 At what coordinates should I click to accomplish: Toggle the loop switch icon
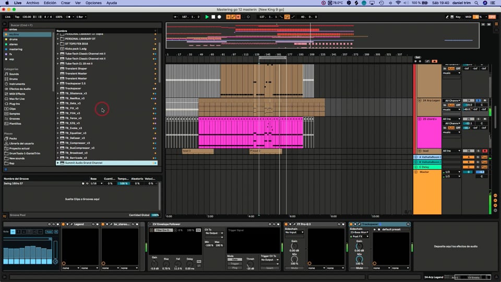tap(287, 17)
